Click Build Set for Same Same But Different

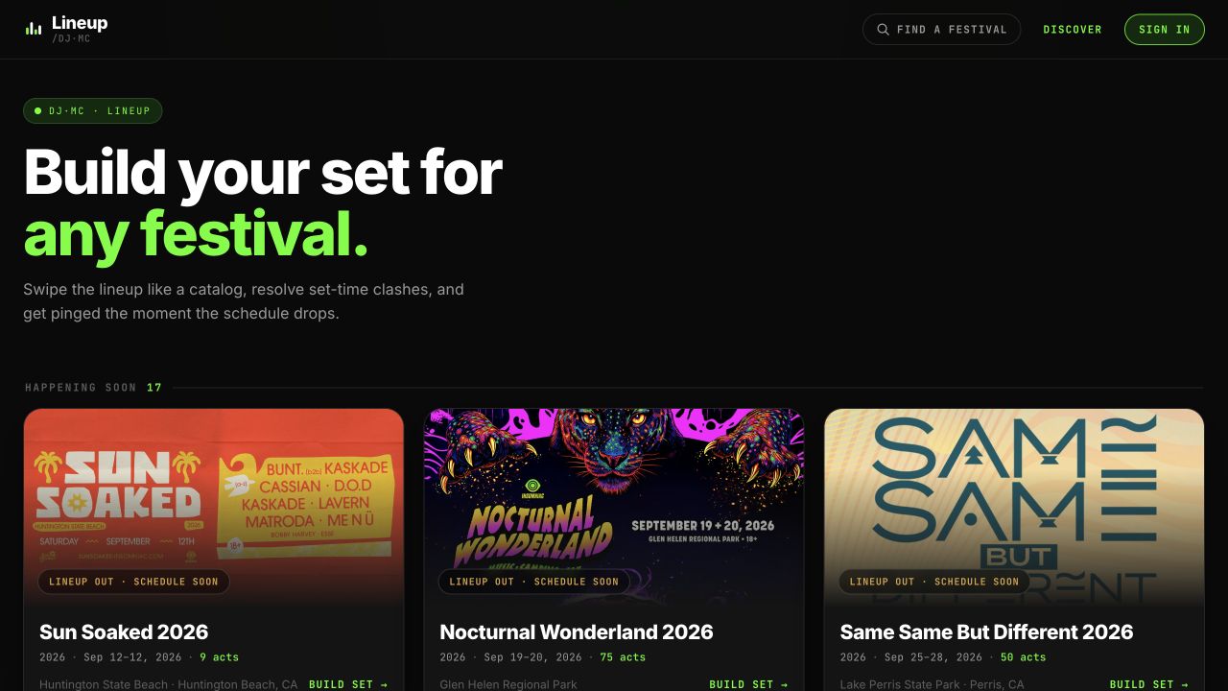pos(1148,684)
